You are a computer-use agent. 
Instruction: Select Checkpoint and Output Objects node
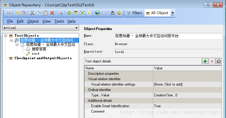pyautogui.click(x=43, y=58)
